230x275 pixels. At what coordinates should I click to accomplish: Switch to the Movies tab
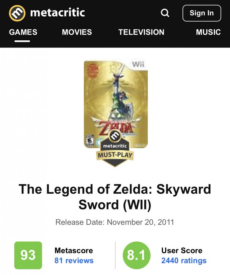(x=77, y=32)
